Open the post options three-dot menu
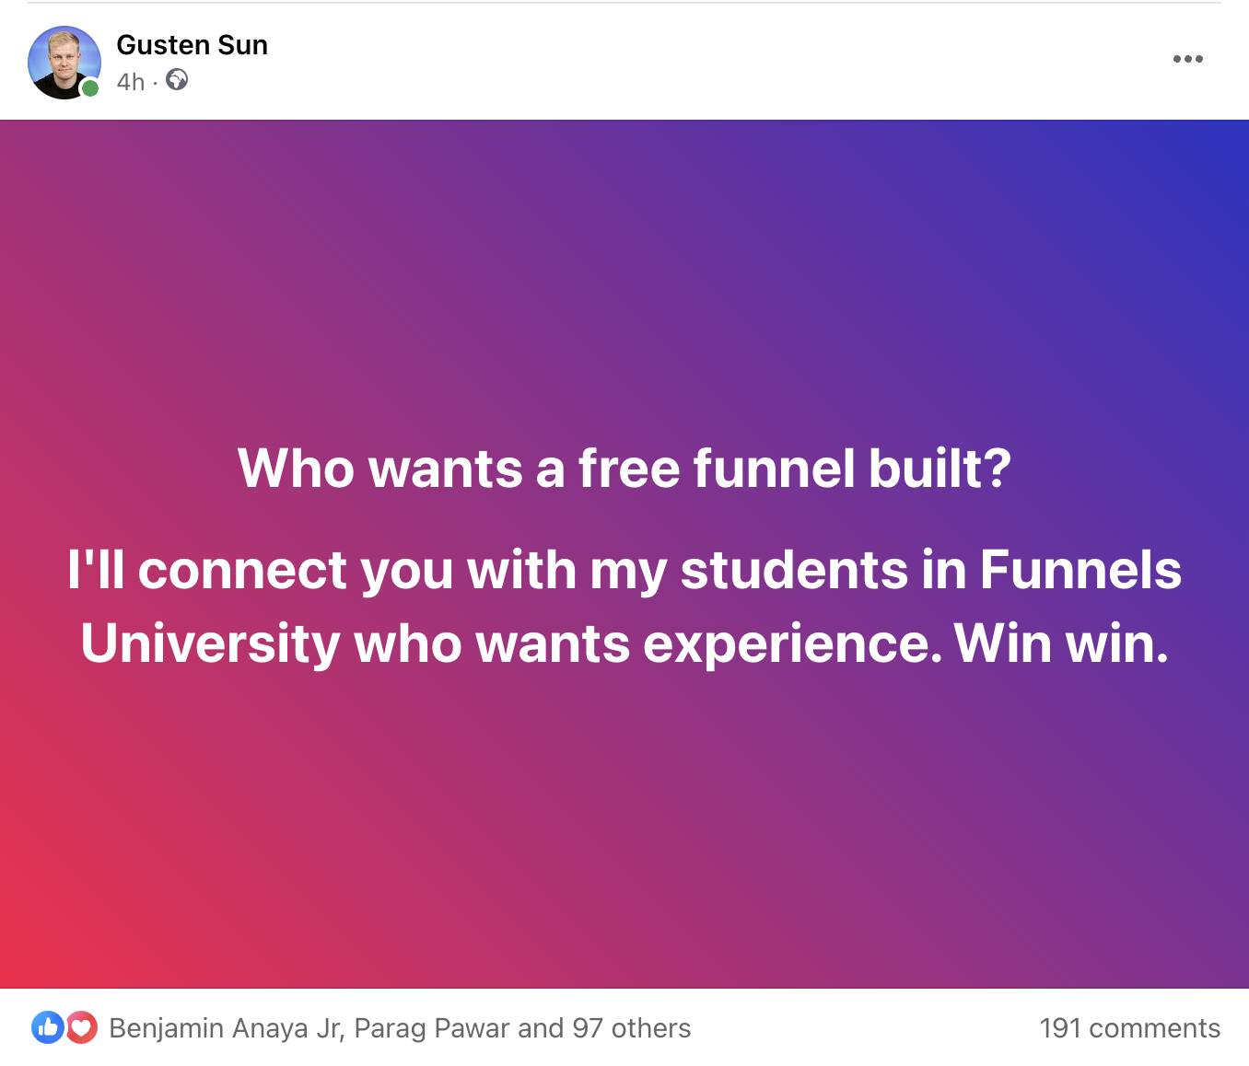 point(1188,58)
